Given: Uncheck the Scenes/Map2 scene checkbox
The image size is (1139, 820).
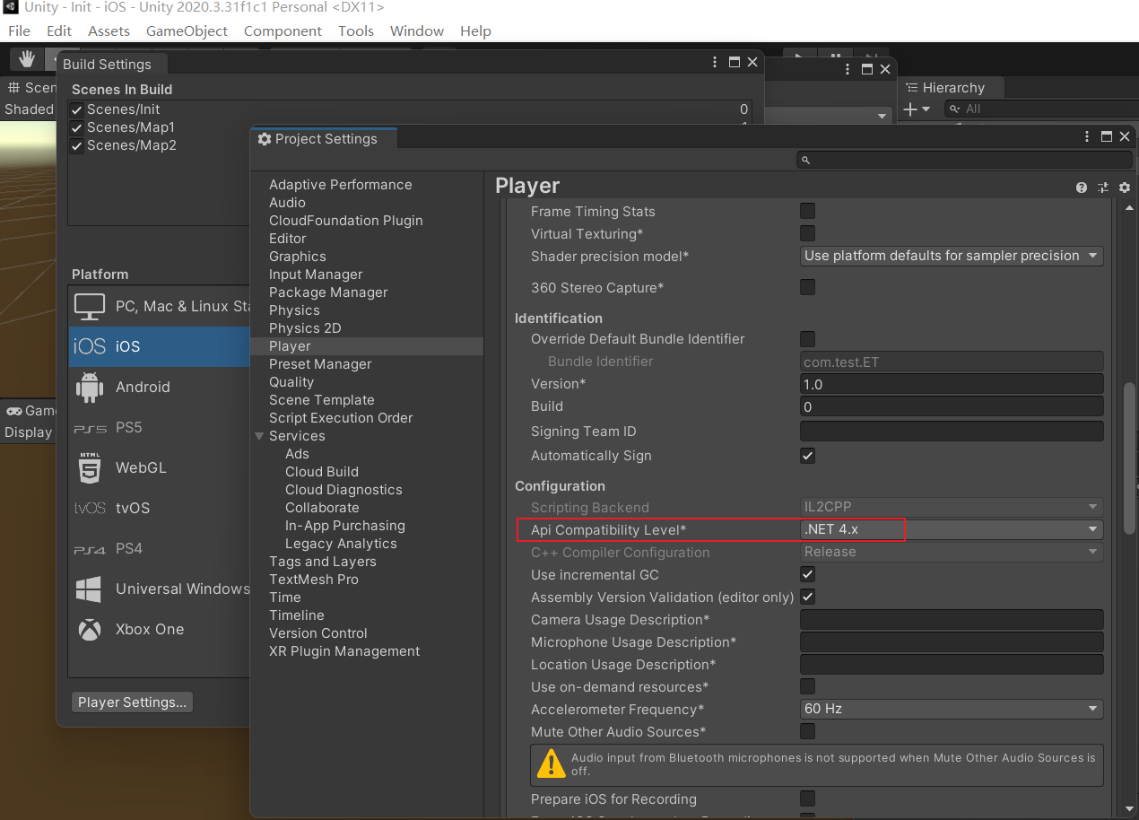Looking at the screenshot, I should point(76,145).
